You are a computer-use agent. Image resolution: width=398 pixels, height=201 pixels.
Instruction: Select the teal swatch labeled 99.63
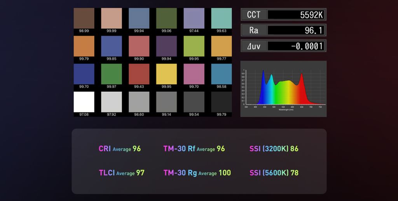(x=222, y=18)
